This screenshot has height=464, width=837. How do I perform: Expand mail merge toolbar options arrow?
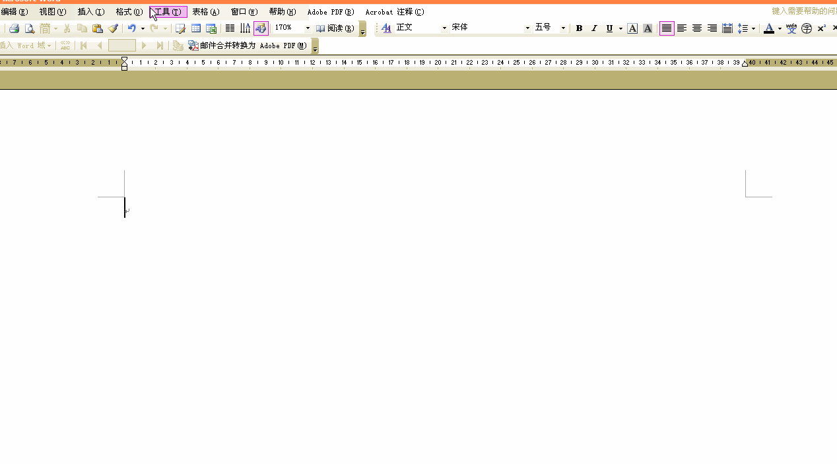point(315,46)
